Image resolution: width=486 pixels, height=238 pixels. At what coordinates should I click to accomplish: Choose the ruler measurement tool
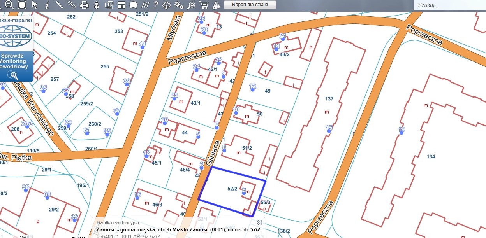pyautogui.click(x=59, y=5)
